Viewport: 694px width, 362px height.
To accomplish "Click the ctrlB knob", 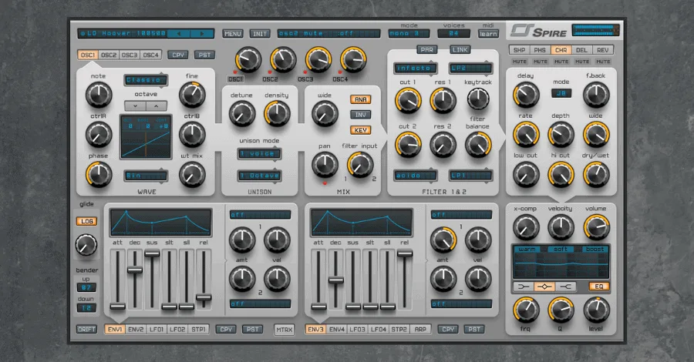I will click(192, 134).
